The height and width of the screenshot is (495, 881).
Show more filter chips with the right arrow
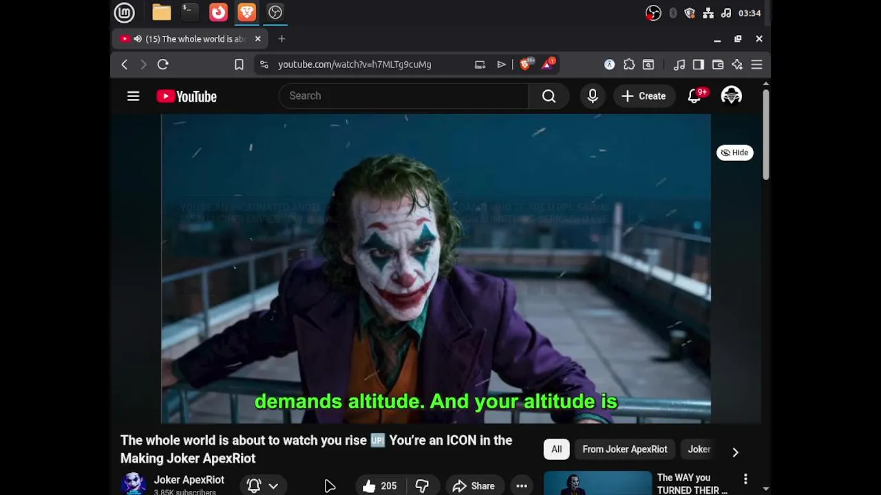(735, 452)
